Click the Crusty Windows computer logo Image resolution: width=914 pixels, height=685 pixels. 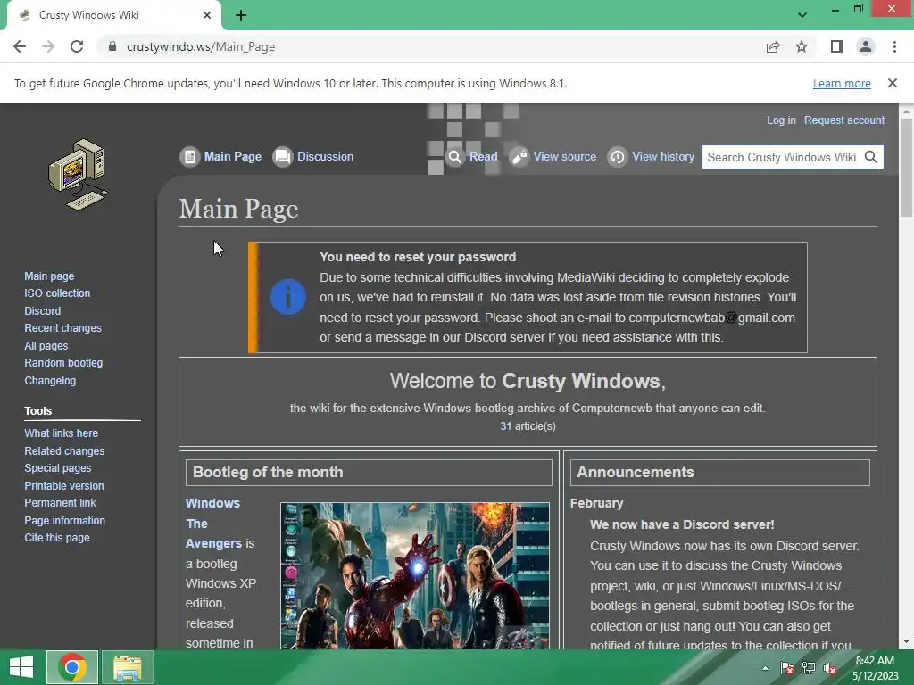coord(79,175)
